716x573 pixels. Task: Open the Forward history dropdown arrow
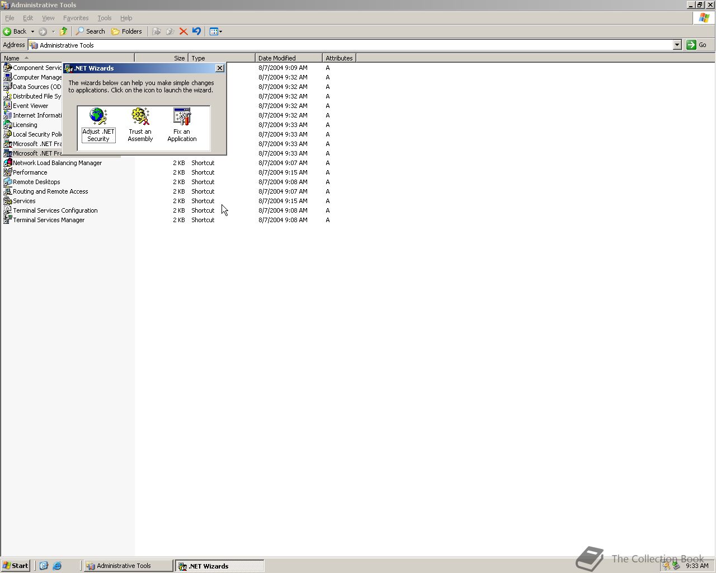(x=53, y=31)
